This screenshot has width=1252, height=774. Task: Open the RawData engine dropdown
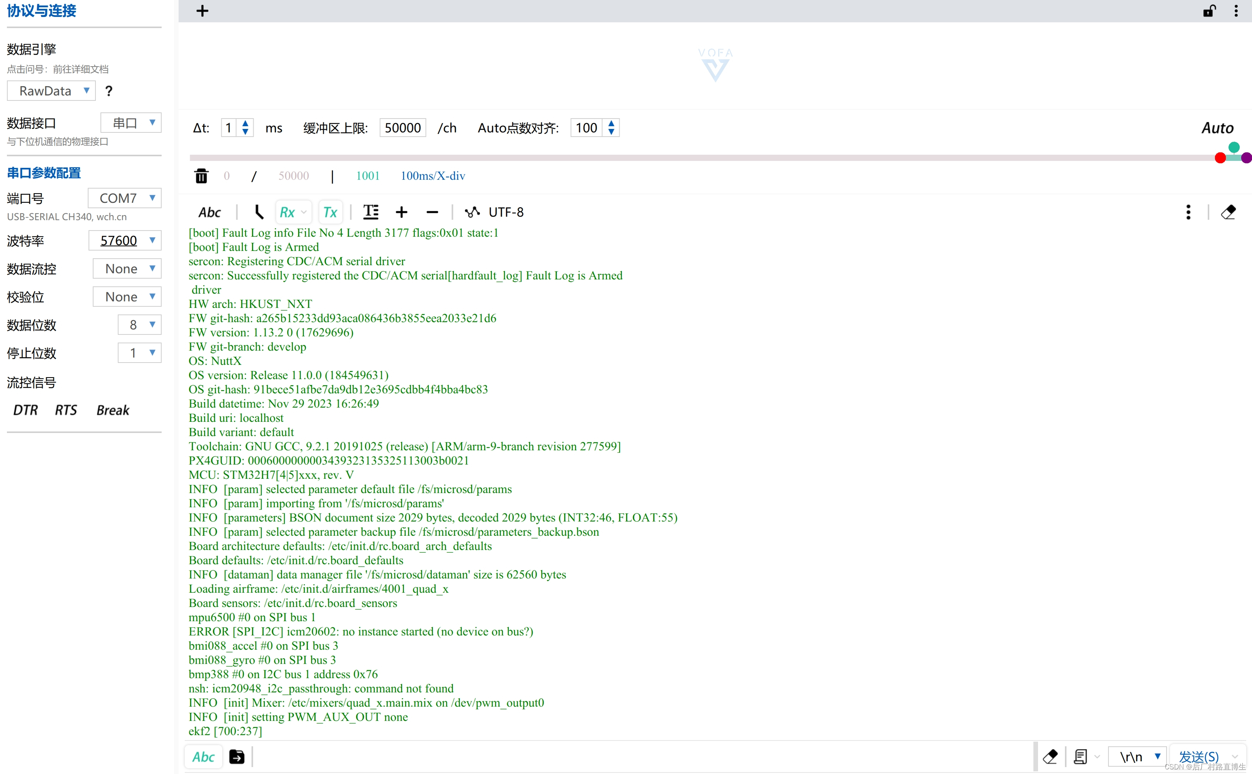[51, 91]
